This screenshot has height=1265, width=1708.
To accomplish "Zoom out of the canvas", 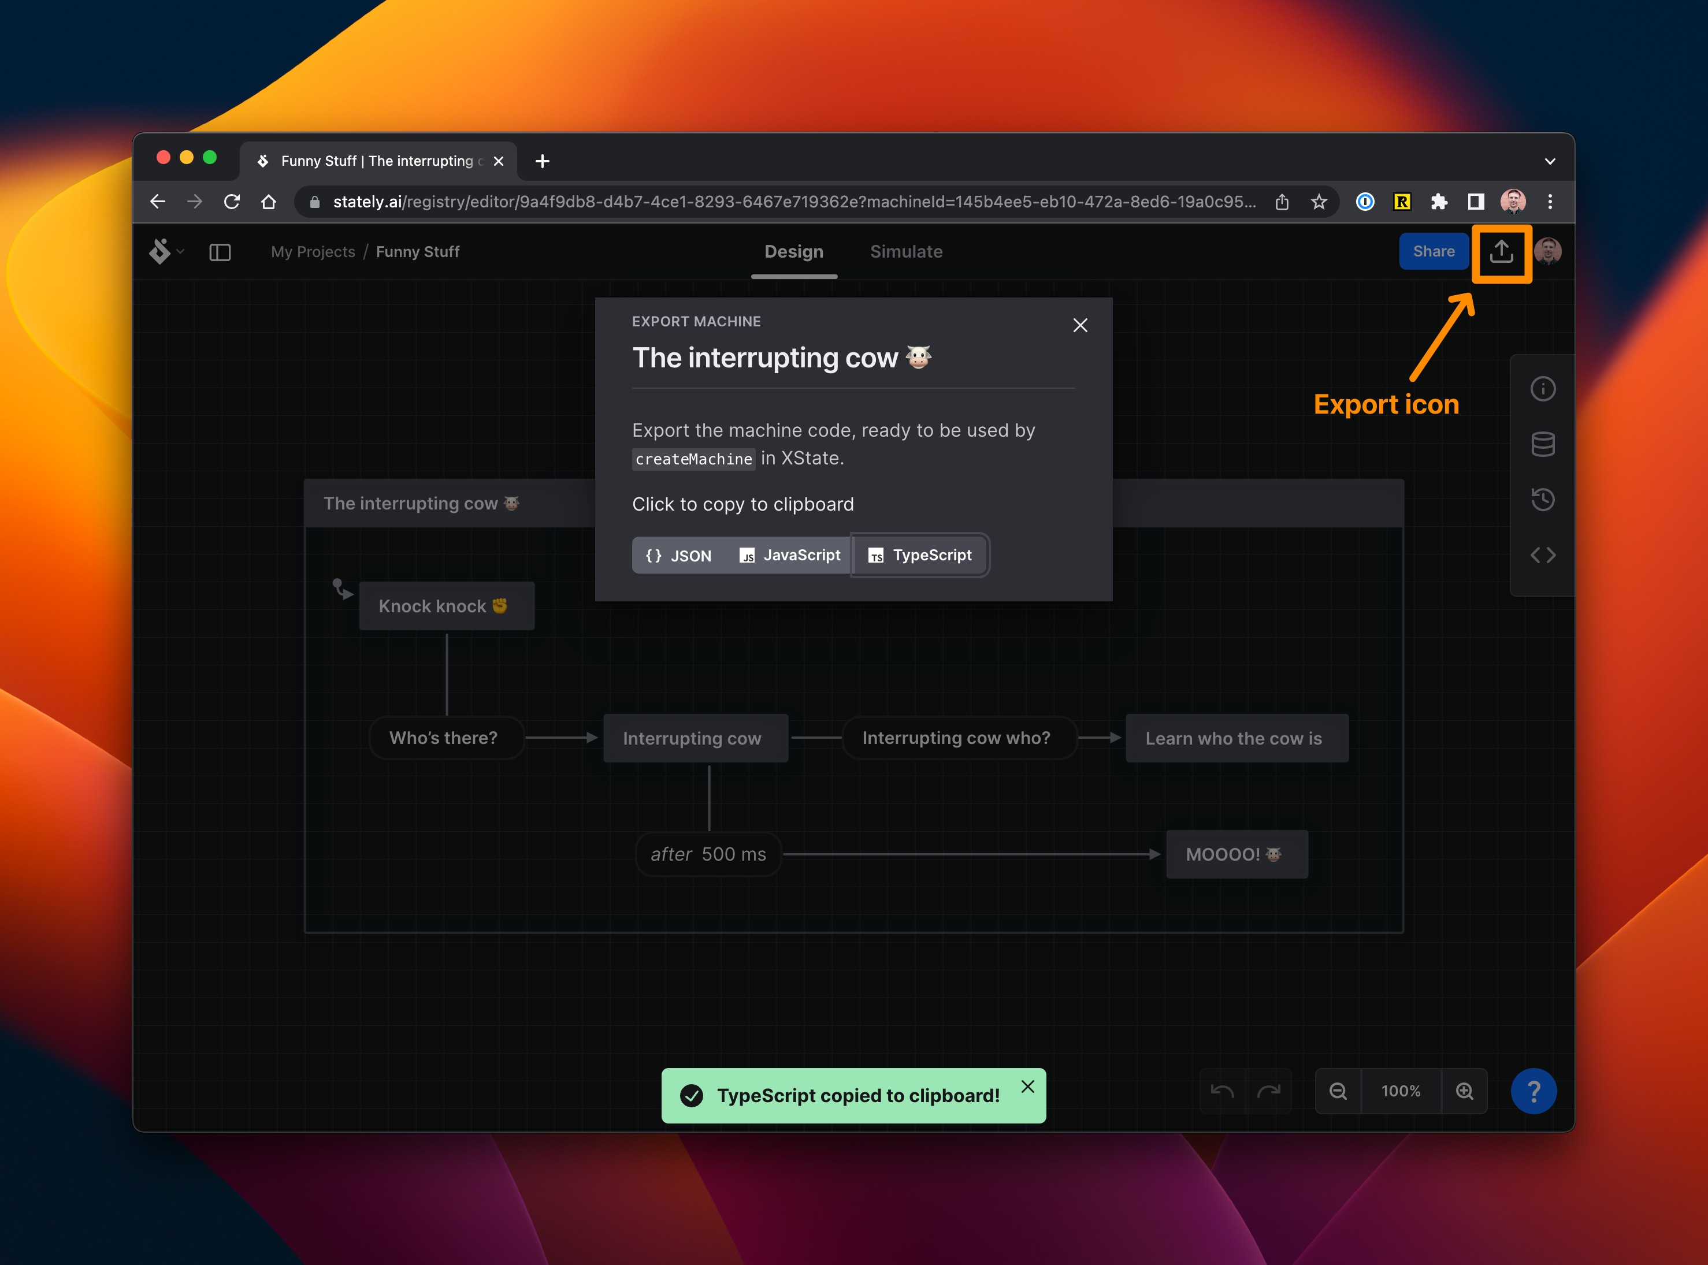I will (1338, 1091).
